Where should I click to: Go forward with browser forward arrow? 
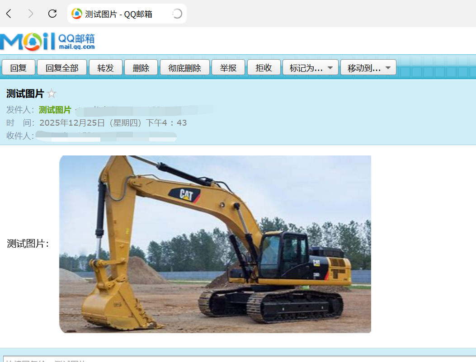30,14
